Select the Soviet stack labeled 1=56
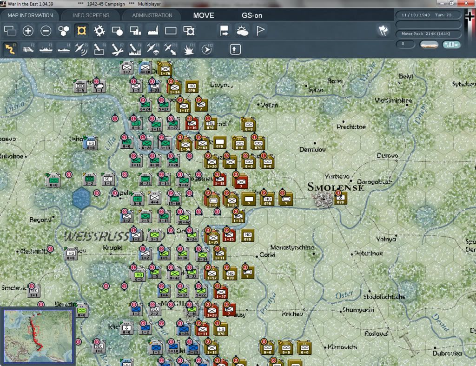Screen dimensions: 476x366 (185, 144)
